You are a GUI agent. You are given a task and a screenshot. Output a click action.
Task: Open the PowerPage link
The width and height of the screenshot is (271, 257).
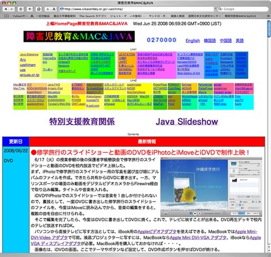pos(160,84)
